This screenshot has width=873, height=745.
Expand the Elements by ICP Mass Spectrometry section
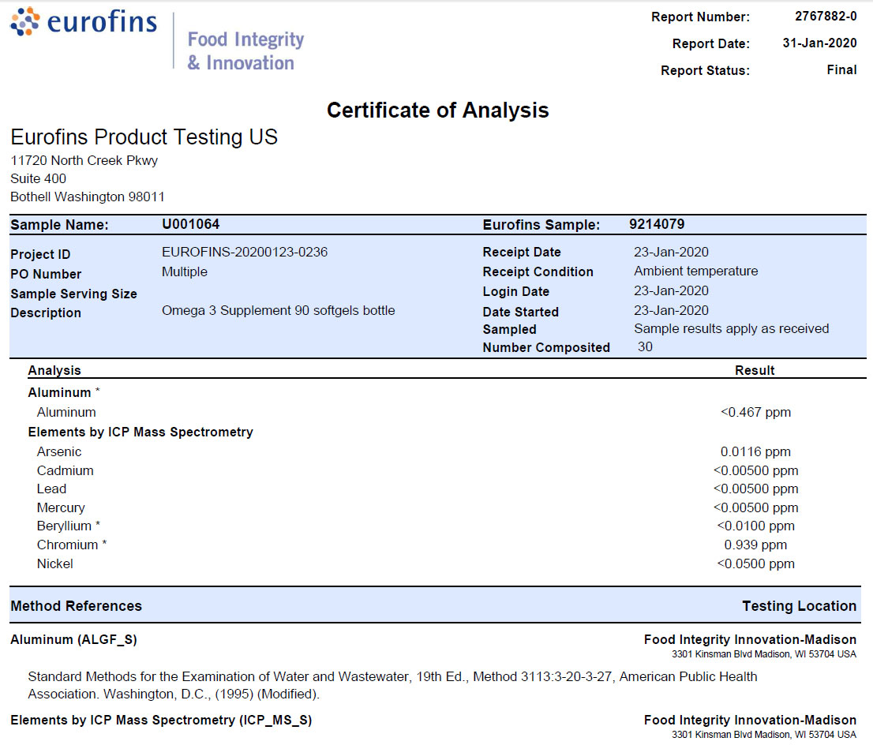pos(141,432)
